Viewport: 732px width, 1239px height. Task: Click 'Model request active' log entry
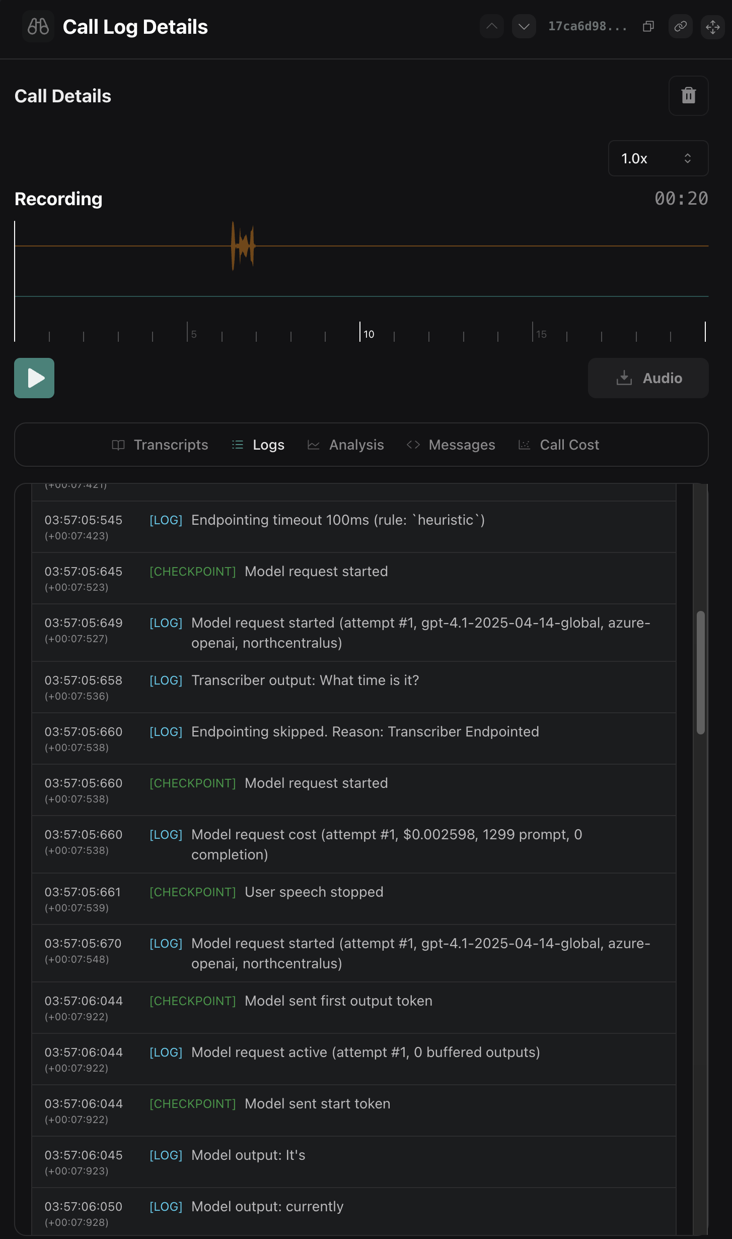tap(354, 1059)
